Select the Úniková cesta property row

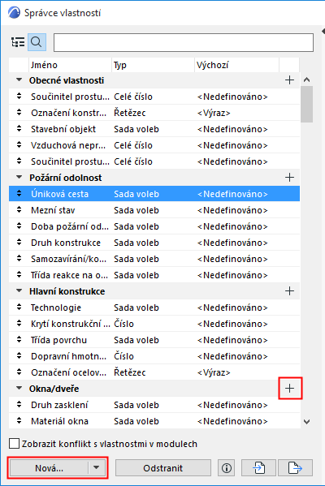[154, 194]
